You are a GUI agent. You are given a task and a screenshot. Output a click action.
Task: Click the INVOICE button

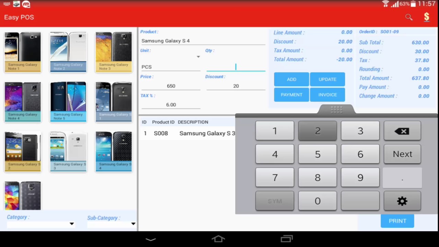point(328,95)
